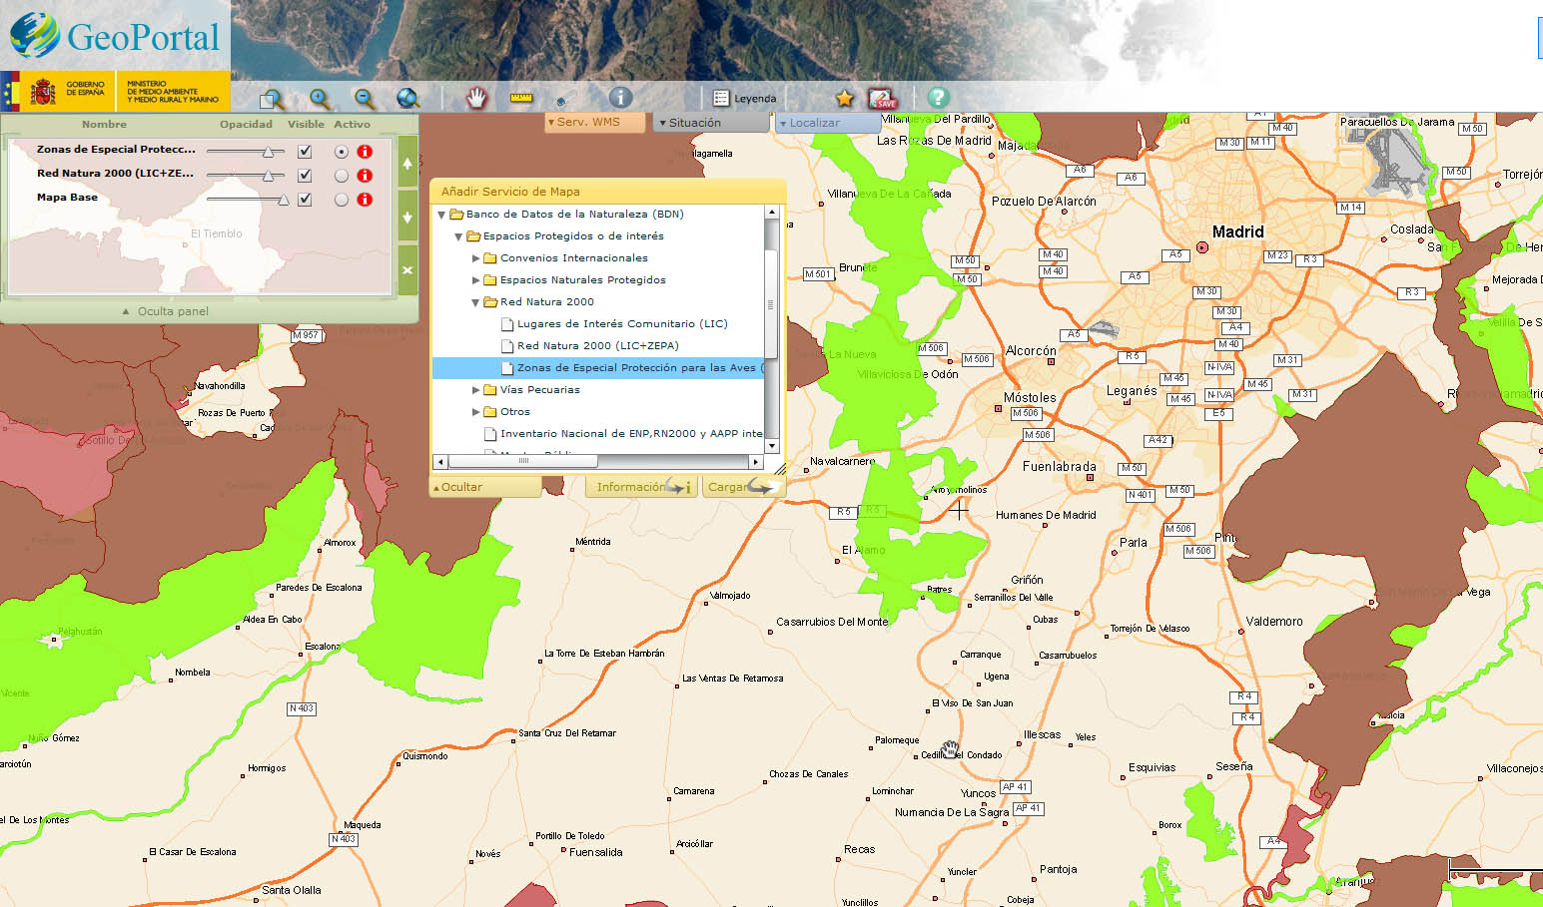Click the save map icon
This screenshot has height=907, width=1543.
click(x=883, y=98)
